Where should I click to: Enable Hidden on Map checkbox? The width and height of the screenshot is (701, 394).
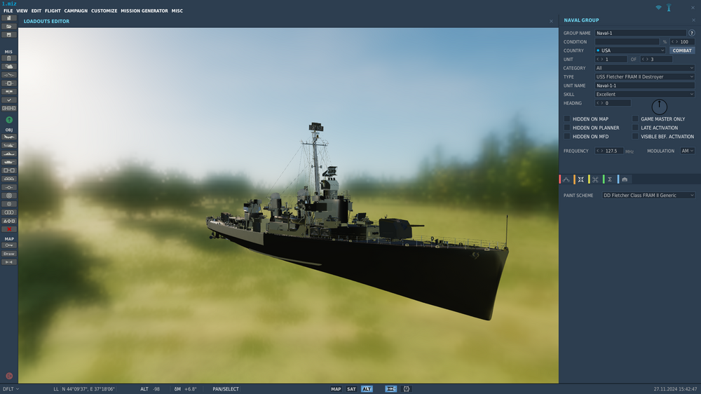(x=567, y=119)
